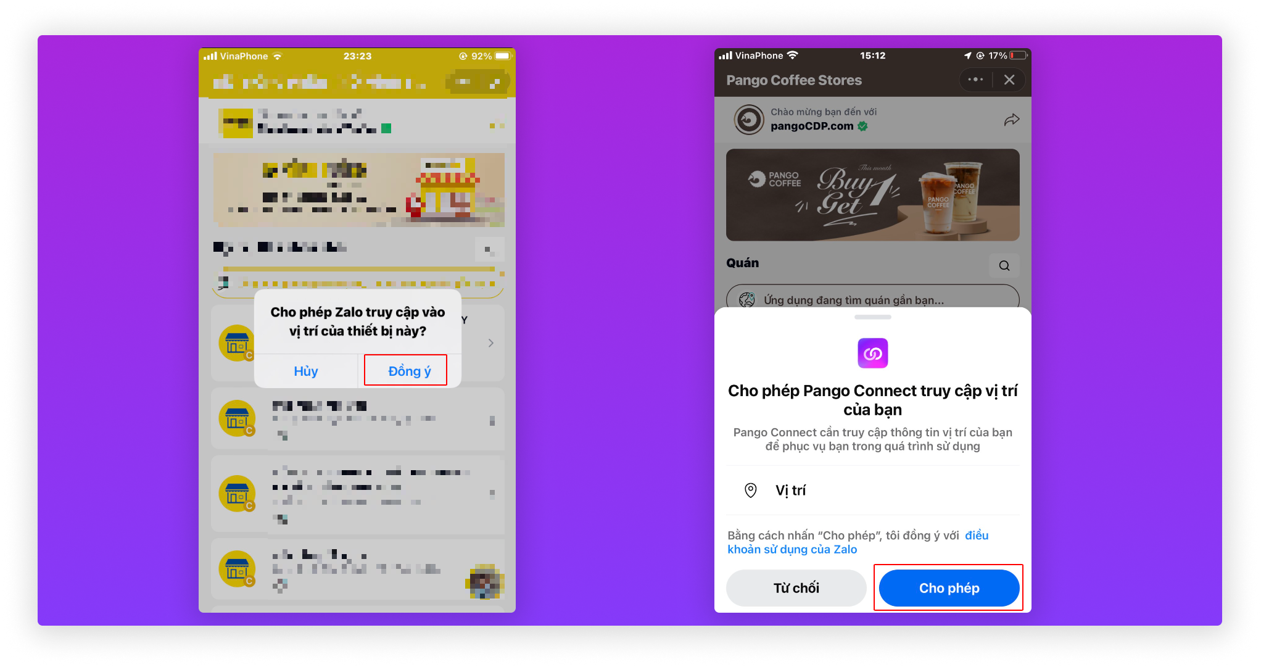Tap the location pin icon beside Vị trí

pyautogui.click(x=750, y=490)
